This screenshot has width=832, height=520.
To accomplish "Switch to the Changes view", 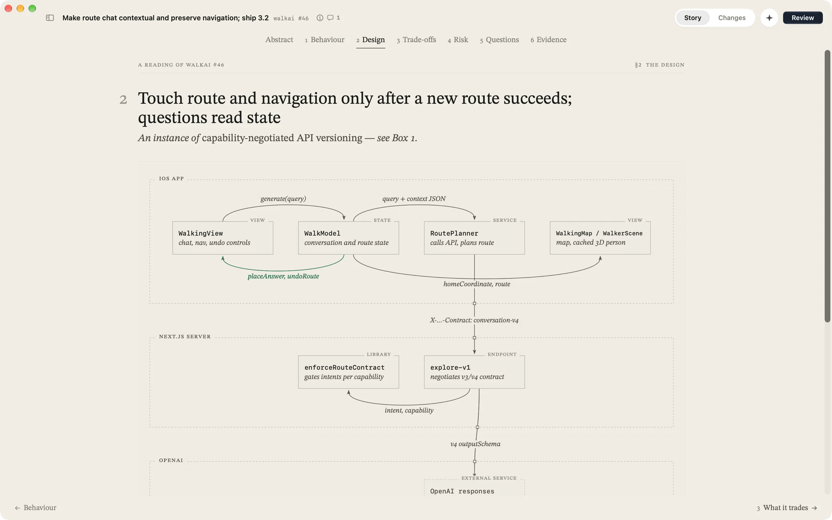I will coord(731,18).
